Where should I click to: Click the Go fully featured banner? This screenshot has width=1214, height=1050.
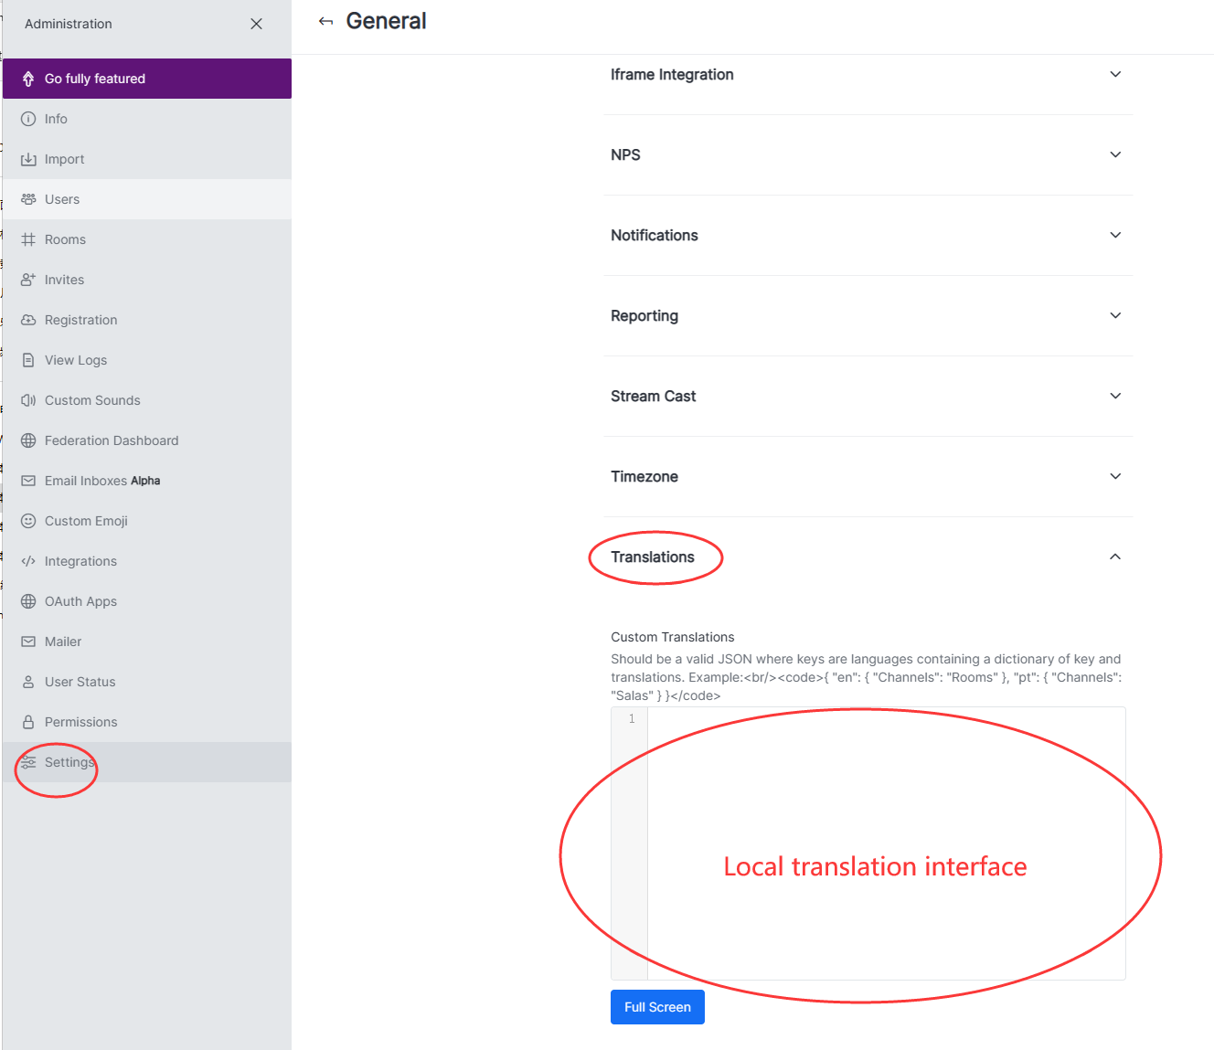pyautogui.click(x=147, y=79)
